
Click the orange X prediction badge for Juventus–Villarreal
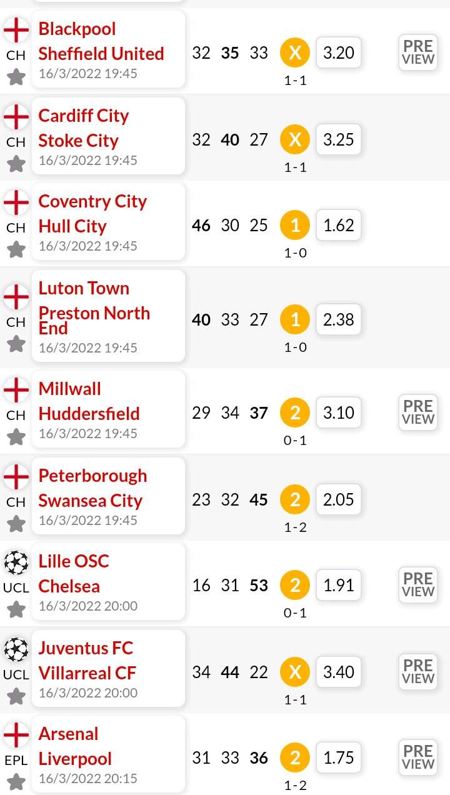295,672
